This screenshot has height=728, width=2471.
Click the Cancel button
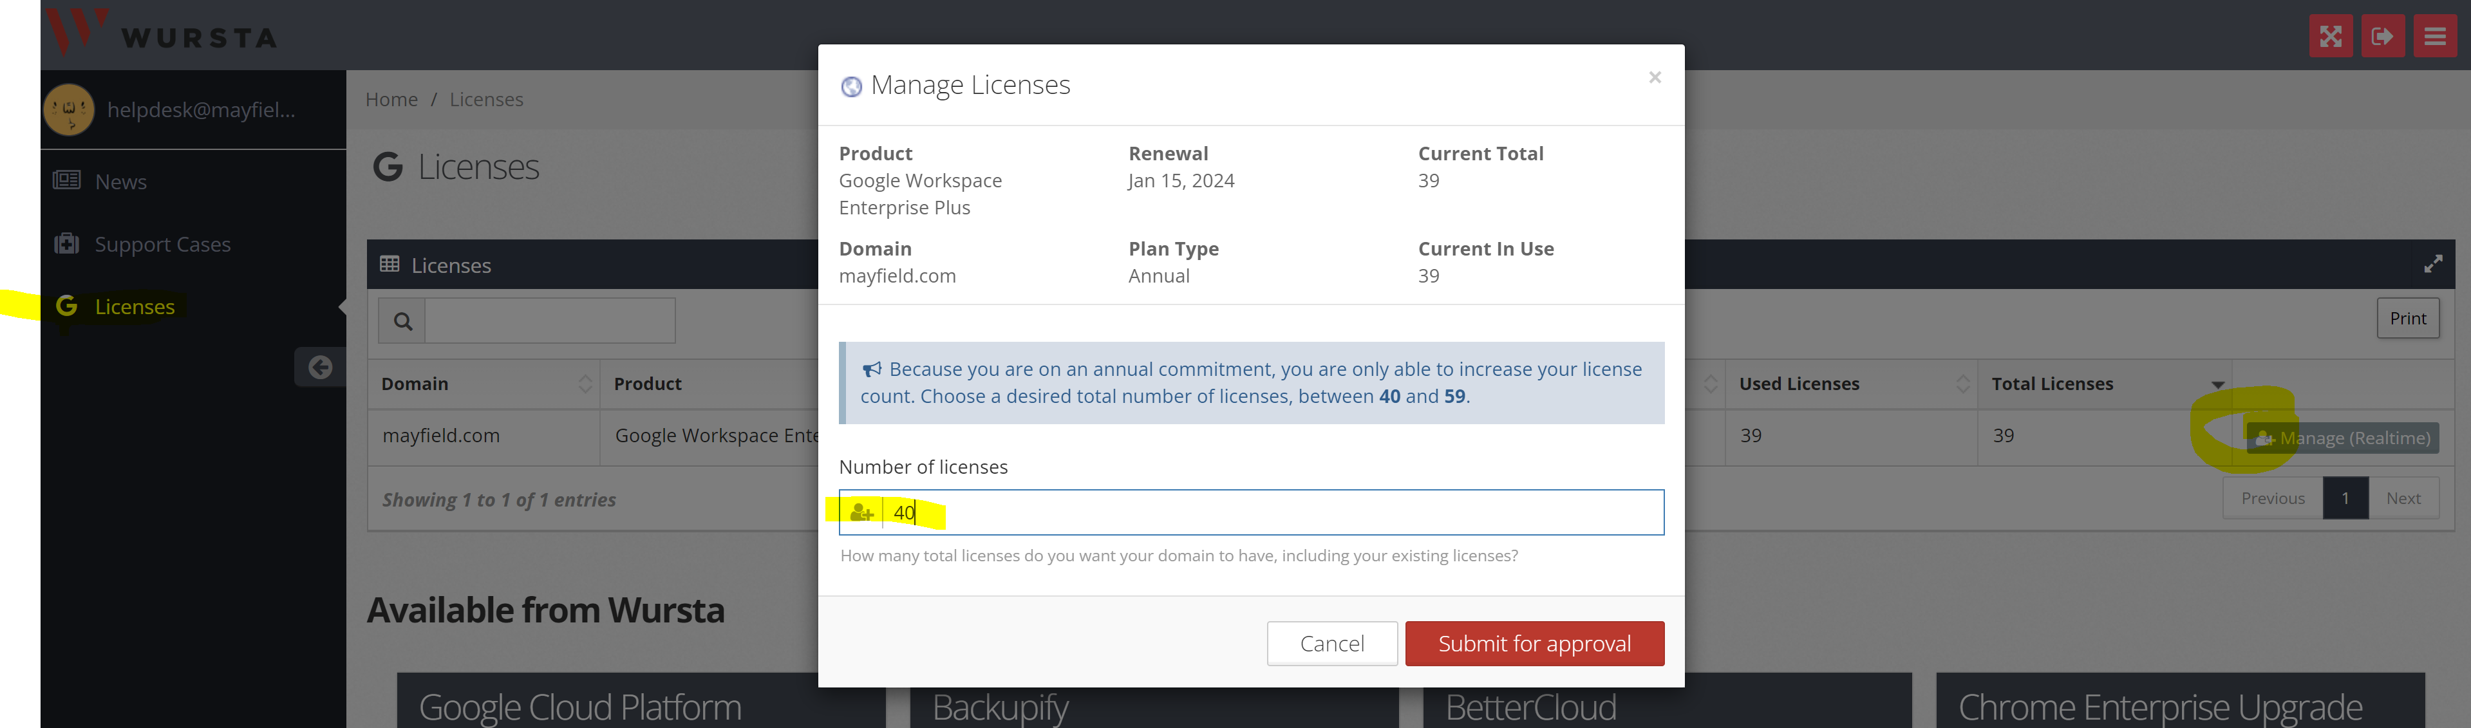1331,642
